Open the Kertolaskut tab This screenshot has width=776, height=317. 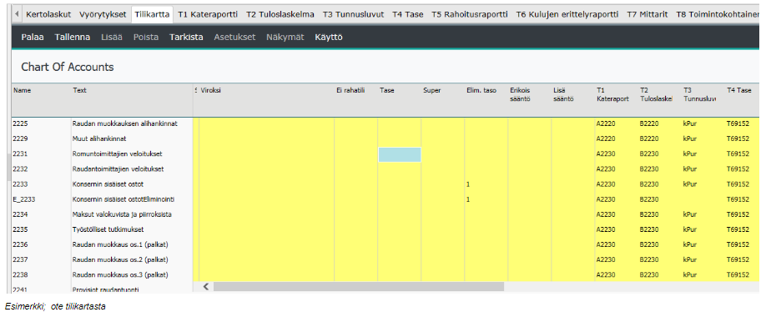48,14
